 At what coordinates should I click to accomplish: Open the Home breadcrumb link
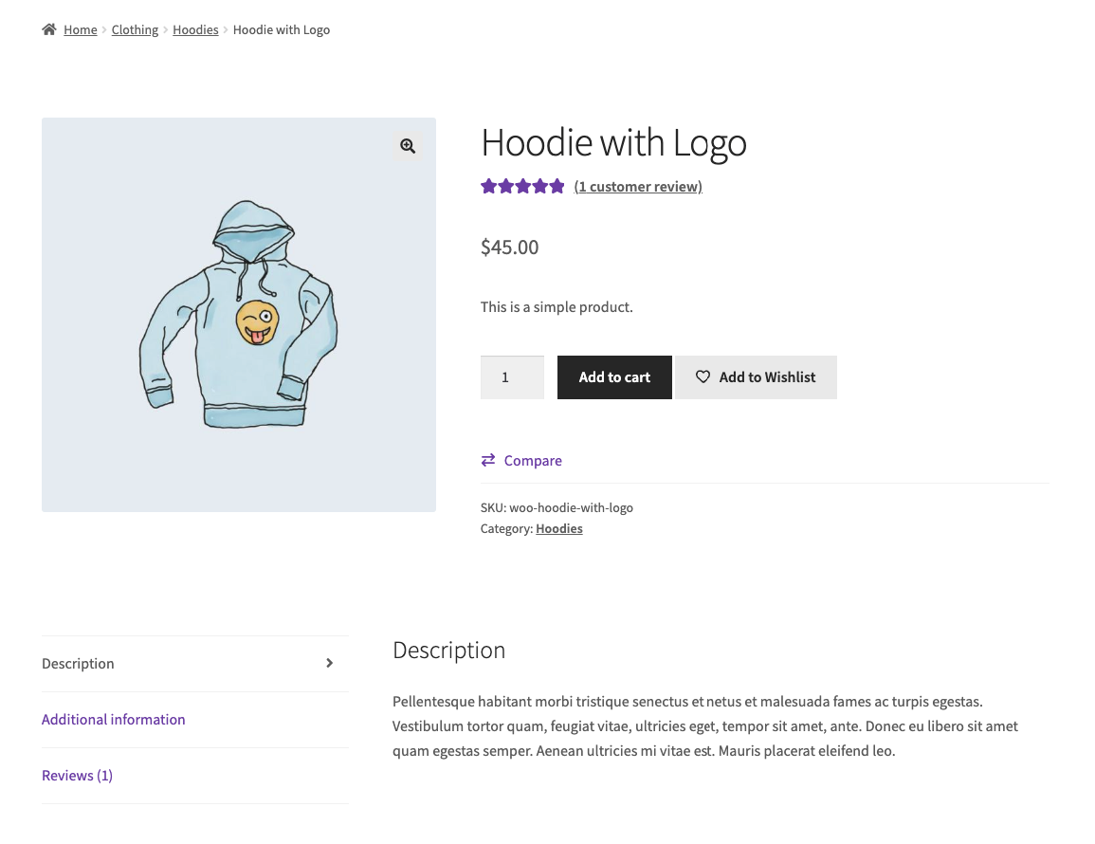(81, 29)
